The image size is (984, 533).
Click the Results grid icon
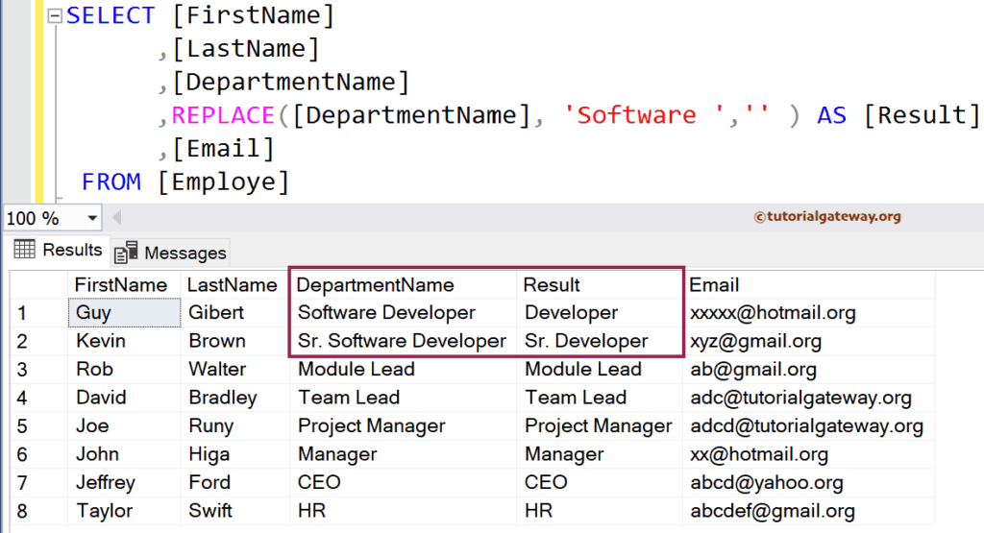click(24, 249)
